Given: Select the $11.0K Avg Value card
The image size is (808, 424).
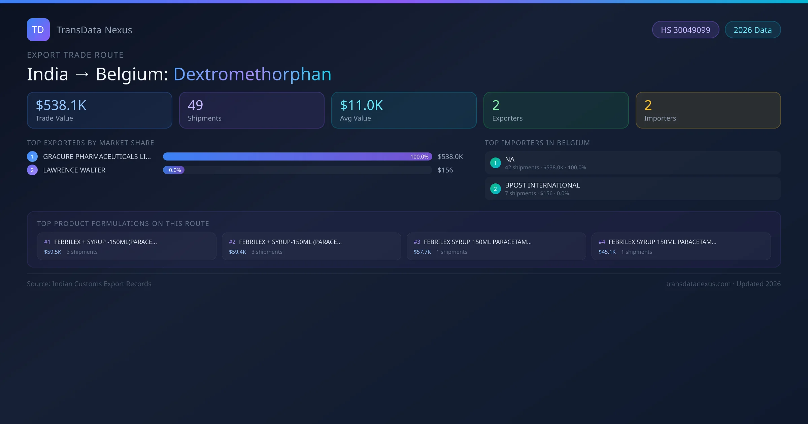Looking at the screenshot, I should [x=404, y=110].
